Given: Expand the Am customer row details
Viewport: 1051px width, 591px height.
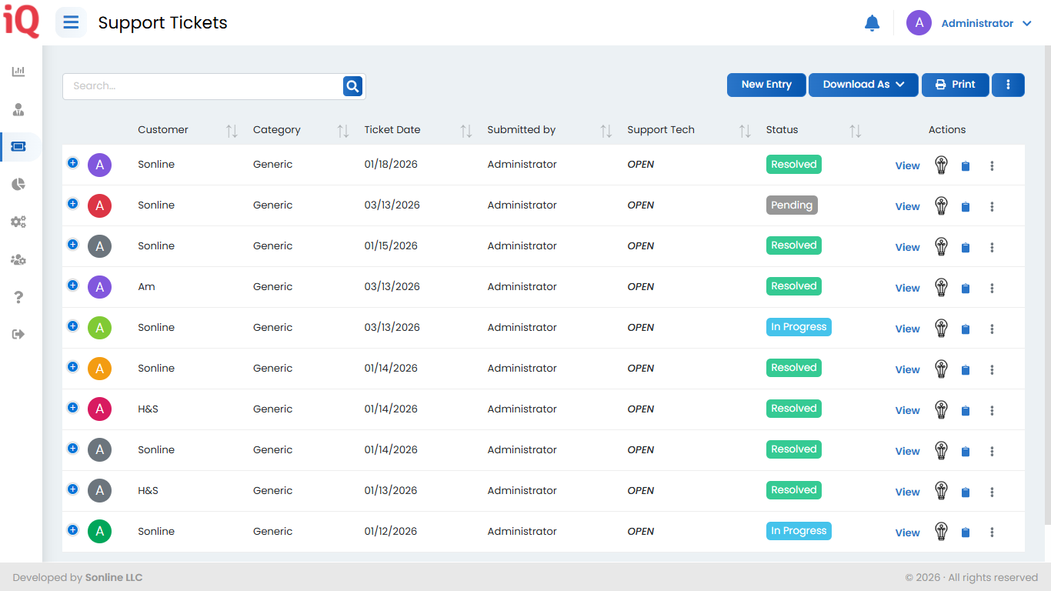Looking at the screenshot, I should pos(72,285).
